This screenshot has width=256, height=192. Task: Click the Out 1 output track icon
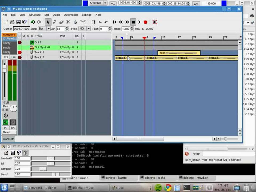32,42
